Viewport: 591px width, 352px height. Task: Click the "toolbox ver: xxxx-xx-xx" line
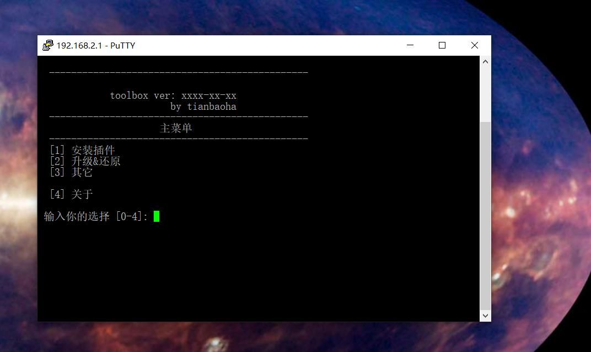[x=173, y=96]
